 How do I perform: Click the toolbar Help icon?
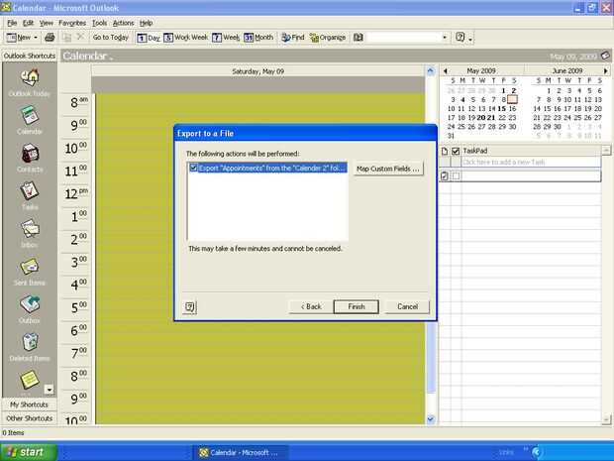[460, 38]
